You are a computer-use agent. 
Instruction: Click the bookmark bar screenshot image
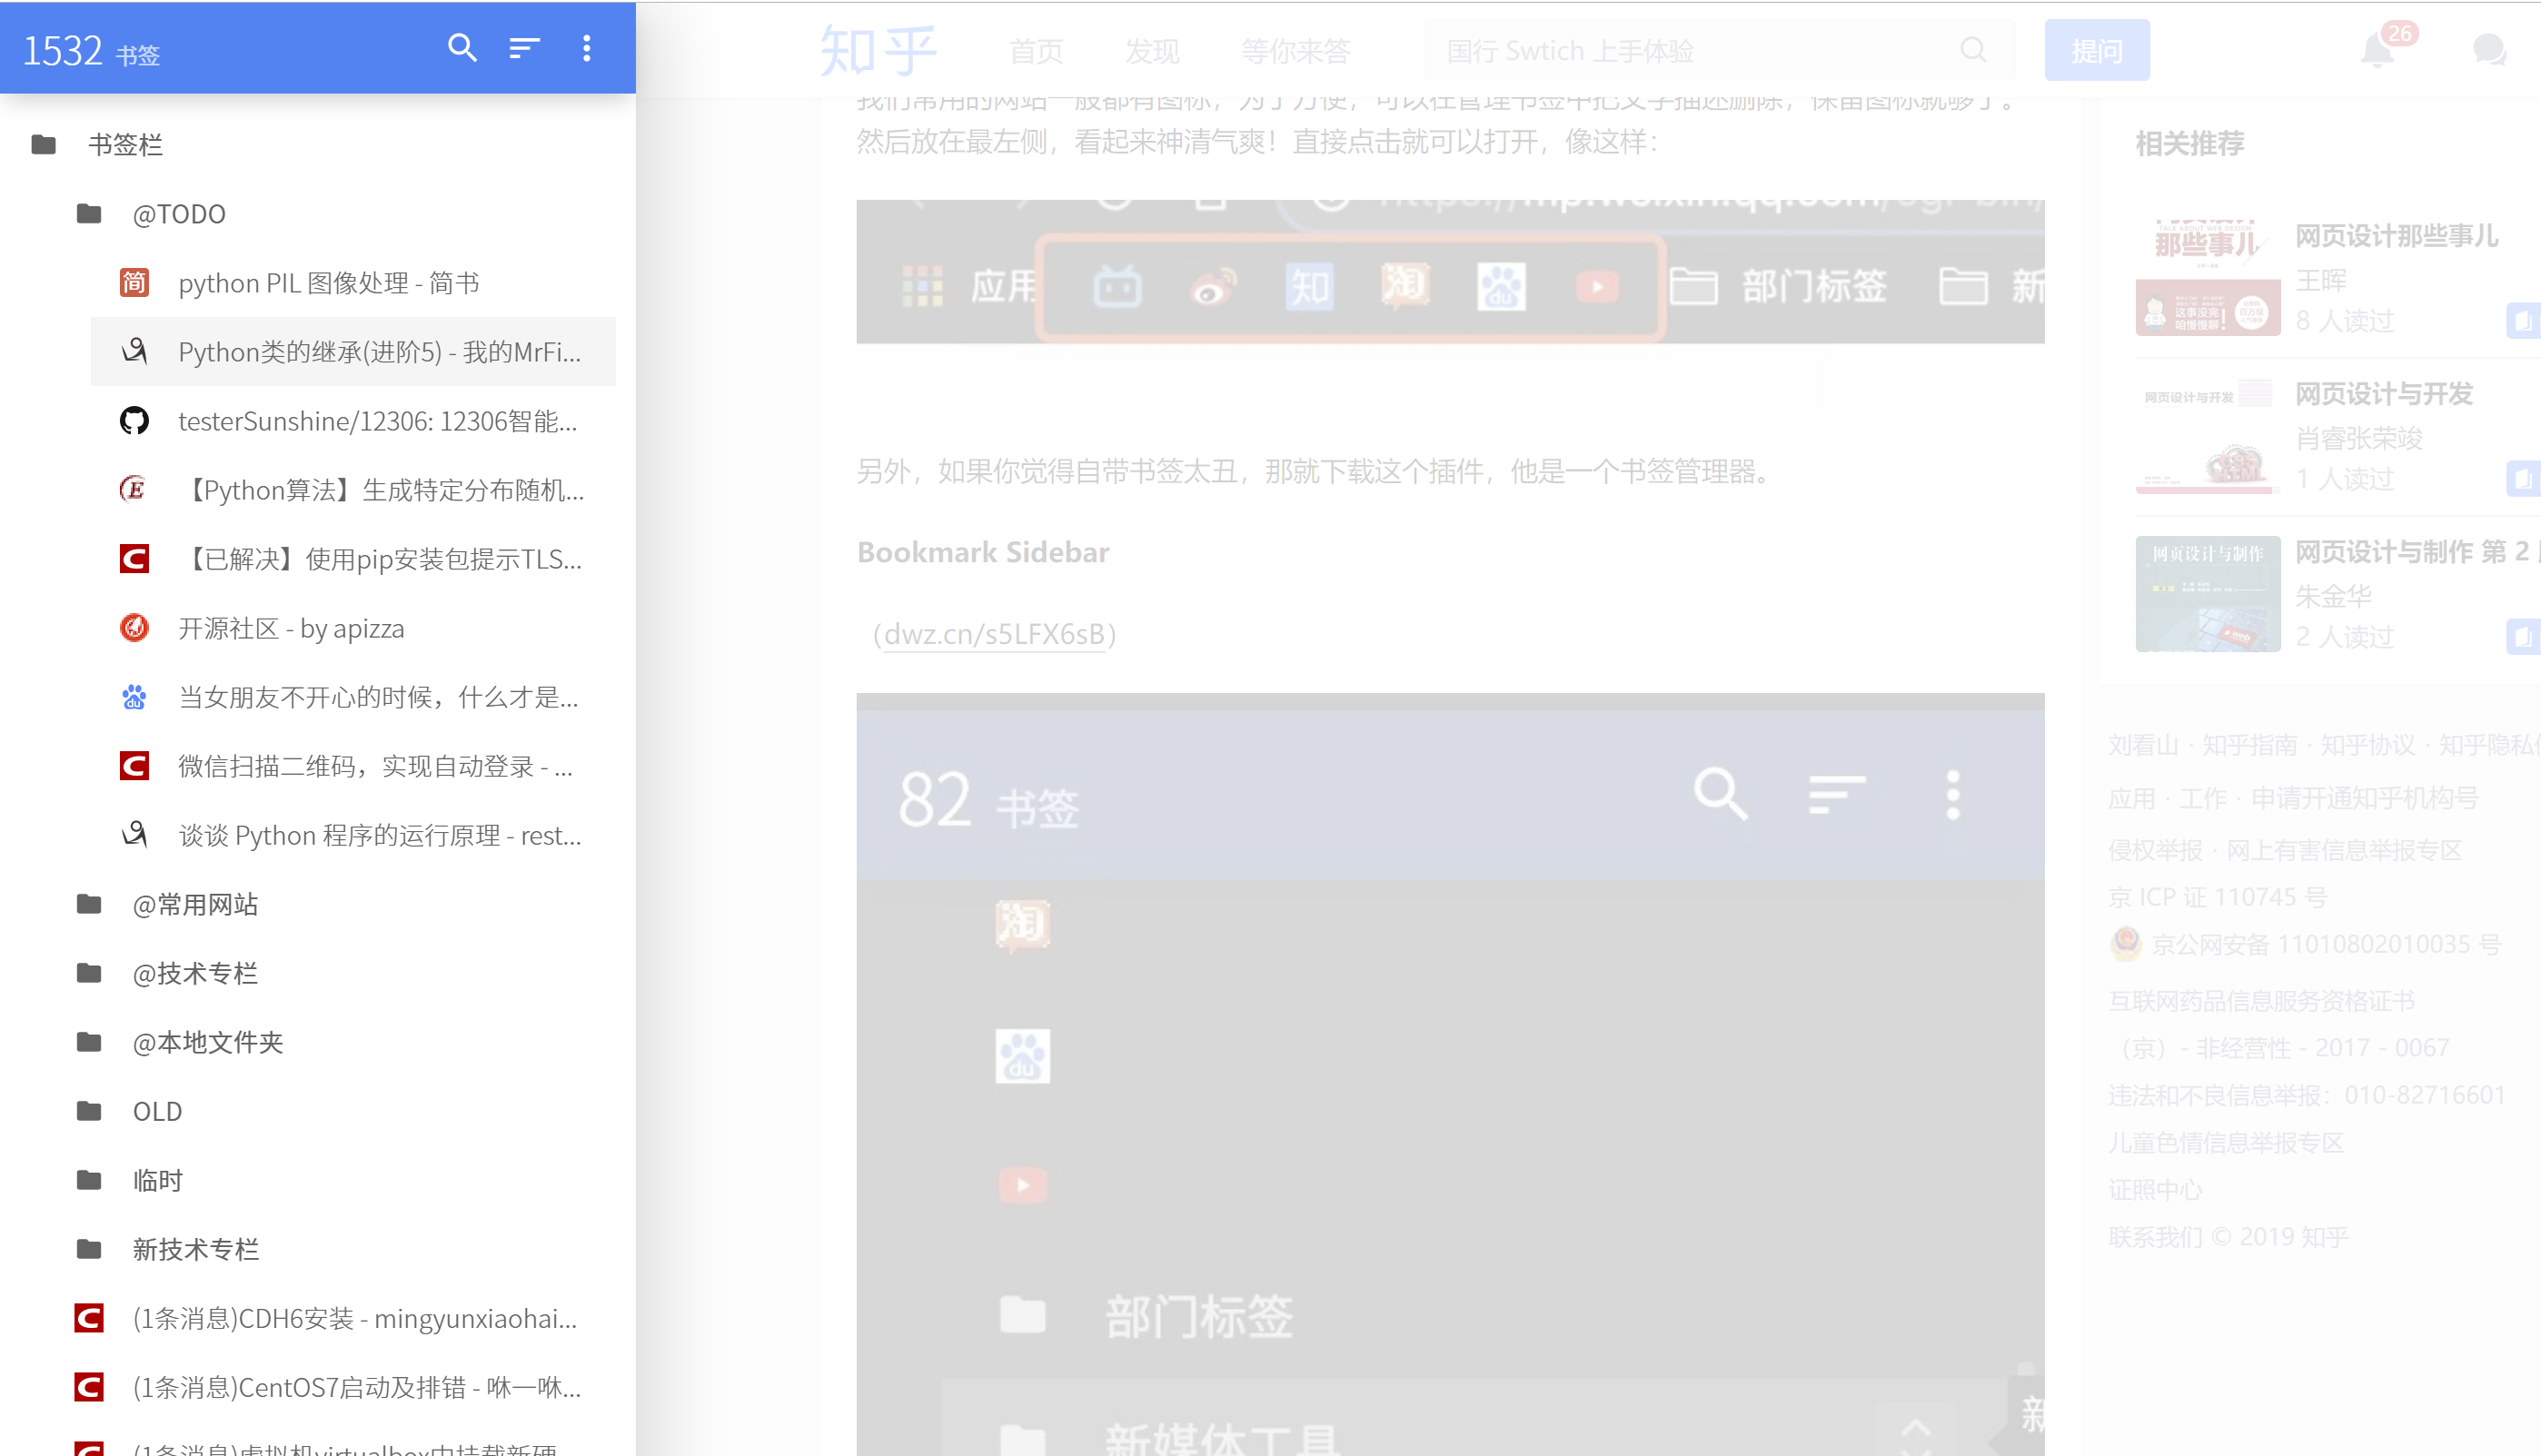point(1450,271)
